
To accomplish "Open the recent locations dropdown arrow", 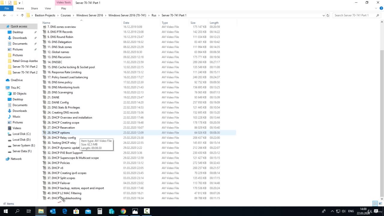I will pyautogui.click(x=17, y=15).
